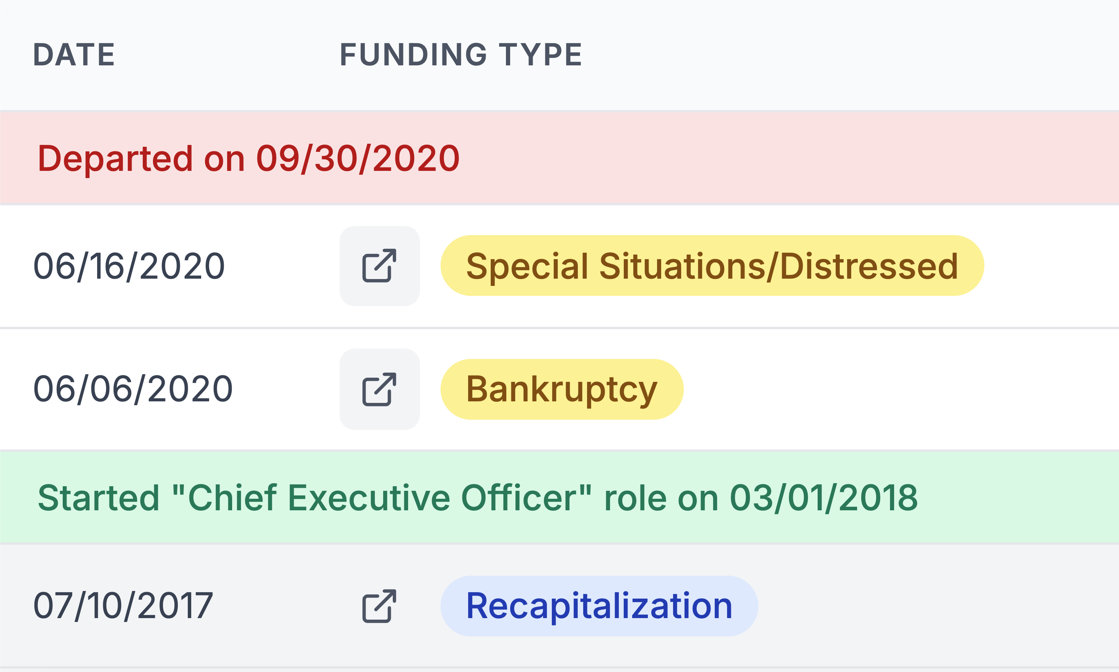
Task: Click external link icon beside Bankruptcy
Action: [379, 389]
